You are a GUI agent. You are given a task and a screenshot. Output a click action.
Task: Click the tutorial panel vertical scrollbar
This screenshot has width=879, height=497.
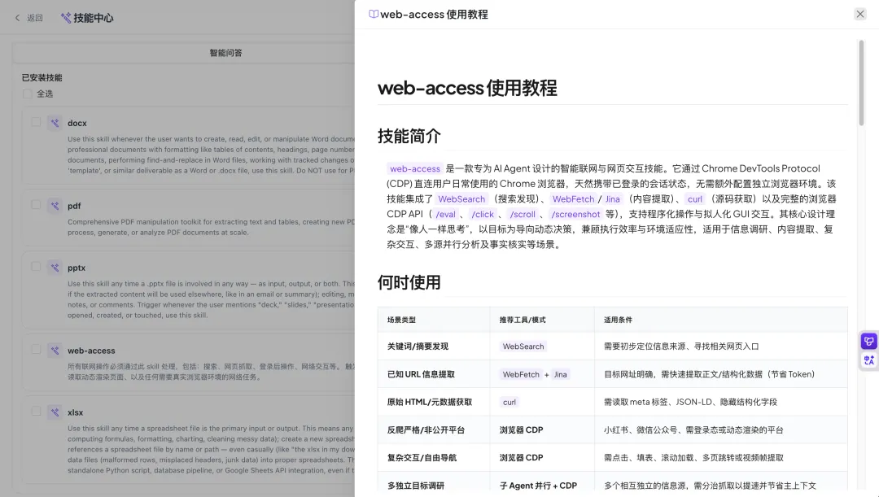tap(861, 83)
